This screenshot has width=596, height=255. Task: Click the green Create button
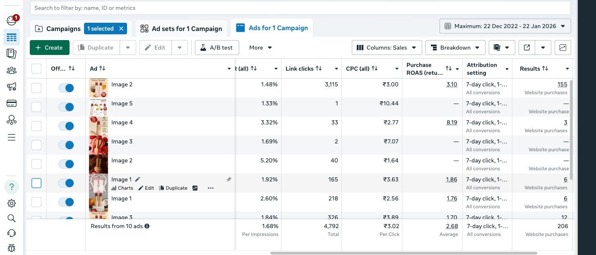(49, 48)
